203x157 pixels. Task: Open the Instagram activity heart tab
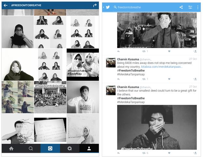point(70,148)
